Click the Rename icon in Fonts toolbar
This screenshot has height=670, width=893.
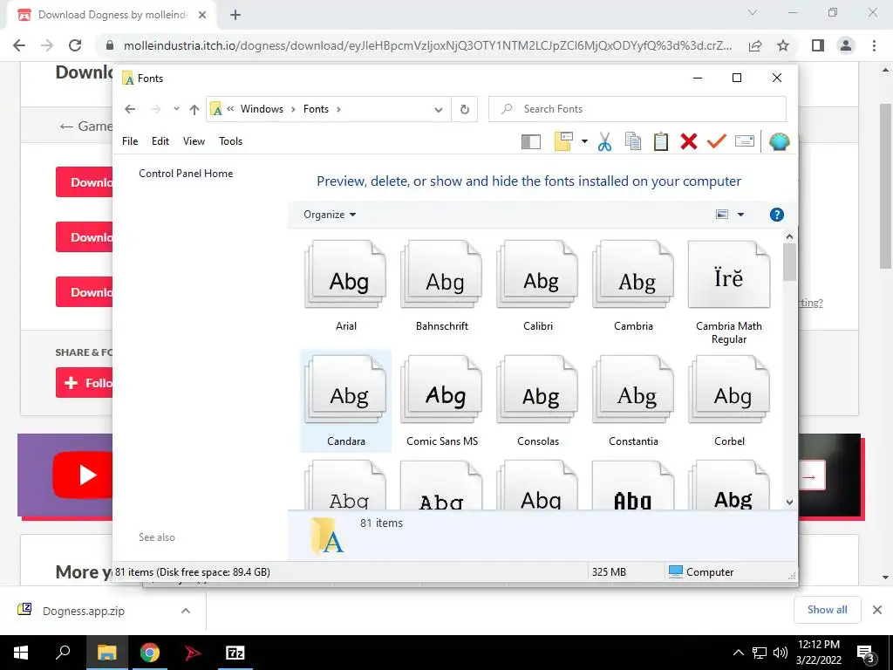[745, 141]
